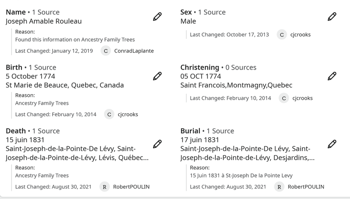This screenshot has width=350, height=199.
Task: Click the cjcrooks avatar beside Sex
Action: pyautogui.click(x=282, y=35)
